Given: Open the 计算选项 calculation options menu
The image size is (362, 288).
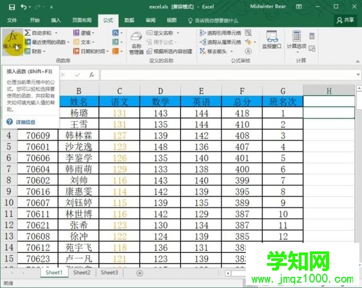Looking at the screenshot, I should pyautogui.click(x=296, y=42).
